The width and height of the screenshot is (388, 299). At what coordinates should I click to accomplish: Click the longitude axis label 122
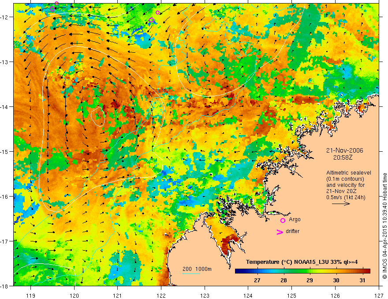coord(161,295)
